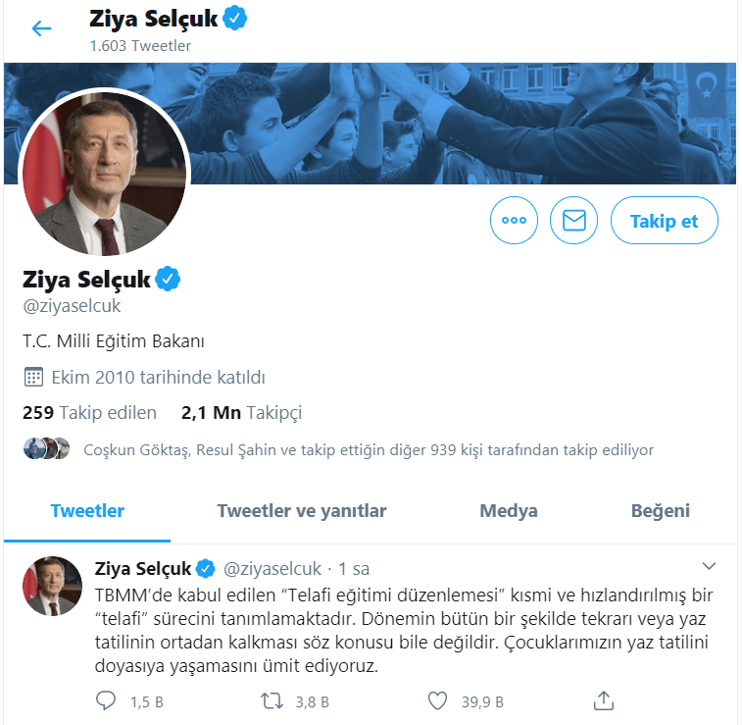Expand the tweet options chevron
742x725 pixels.
tap(710, 567)
